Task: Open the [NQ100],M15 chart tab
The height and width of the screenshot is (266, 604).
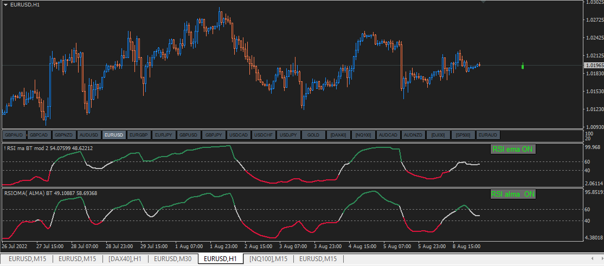Action: [x=268, y=258]
